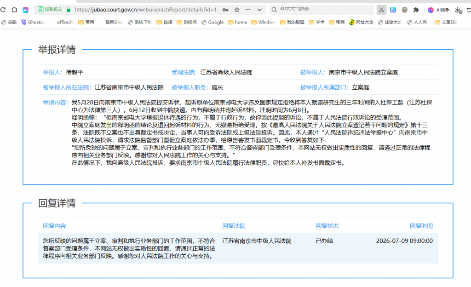
Task: Expand the 我的股票 bookmarks folder
Action: coord(292,22)
